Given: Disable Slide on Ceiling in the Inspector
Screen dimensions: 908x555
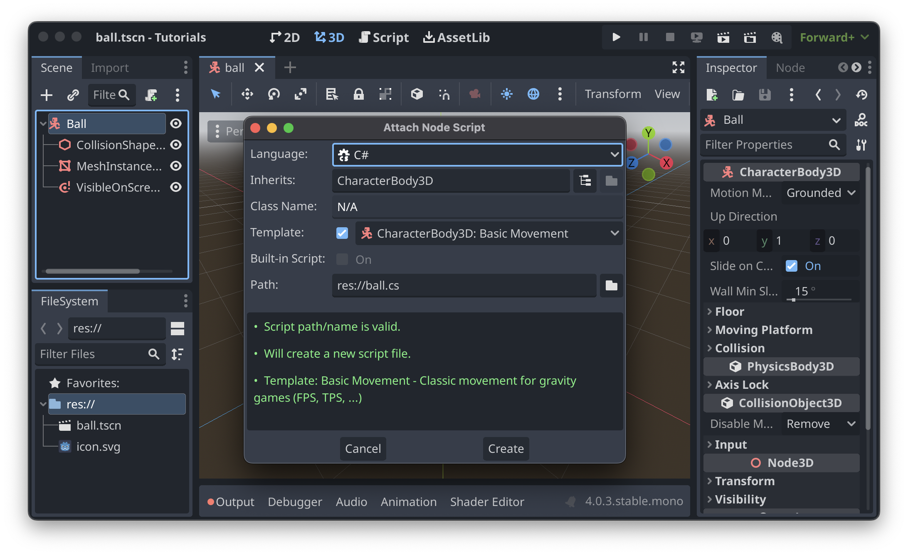Looking at the screenshot, I should [792, 266].
